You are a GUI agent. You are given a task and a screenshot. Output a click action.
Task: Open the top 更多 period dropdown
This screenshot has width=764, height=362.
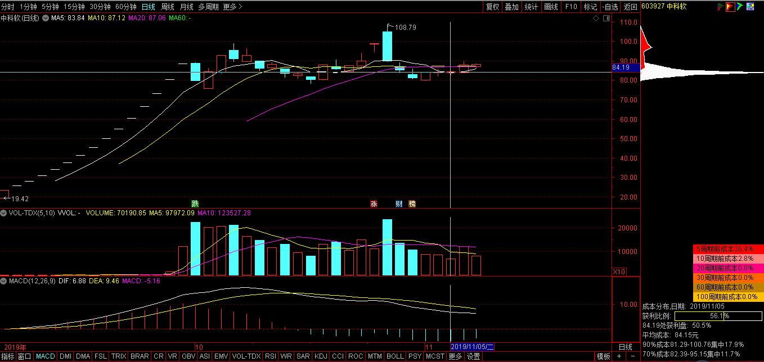pyautogui.click(x=232, y=7)
